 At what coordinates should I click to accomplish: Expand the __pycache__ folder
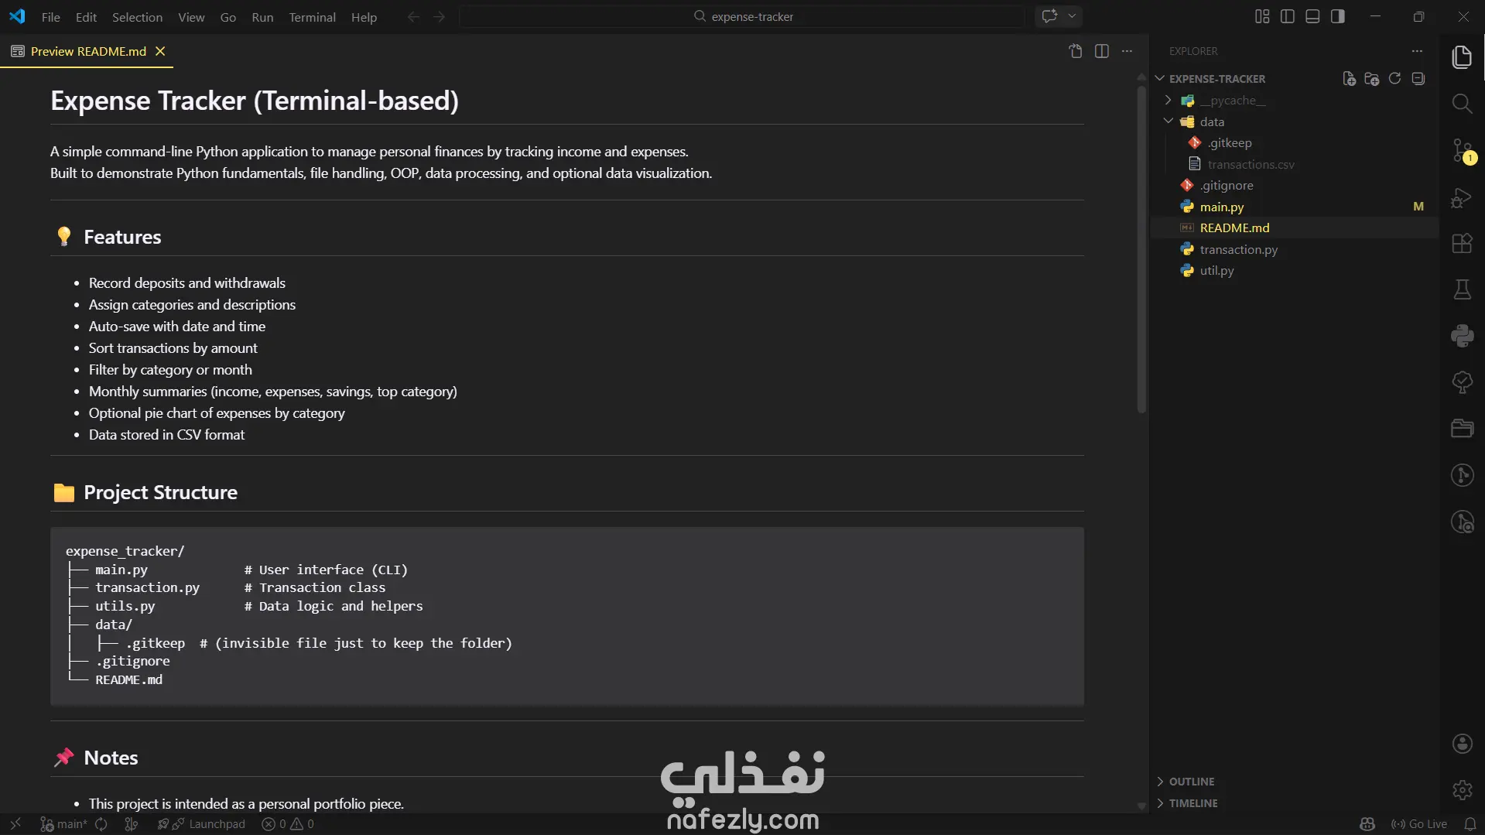pos(1168,100)
